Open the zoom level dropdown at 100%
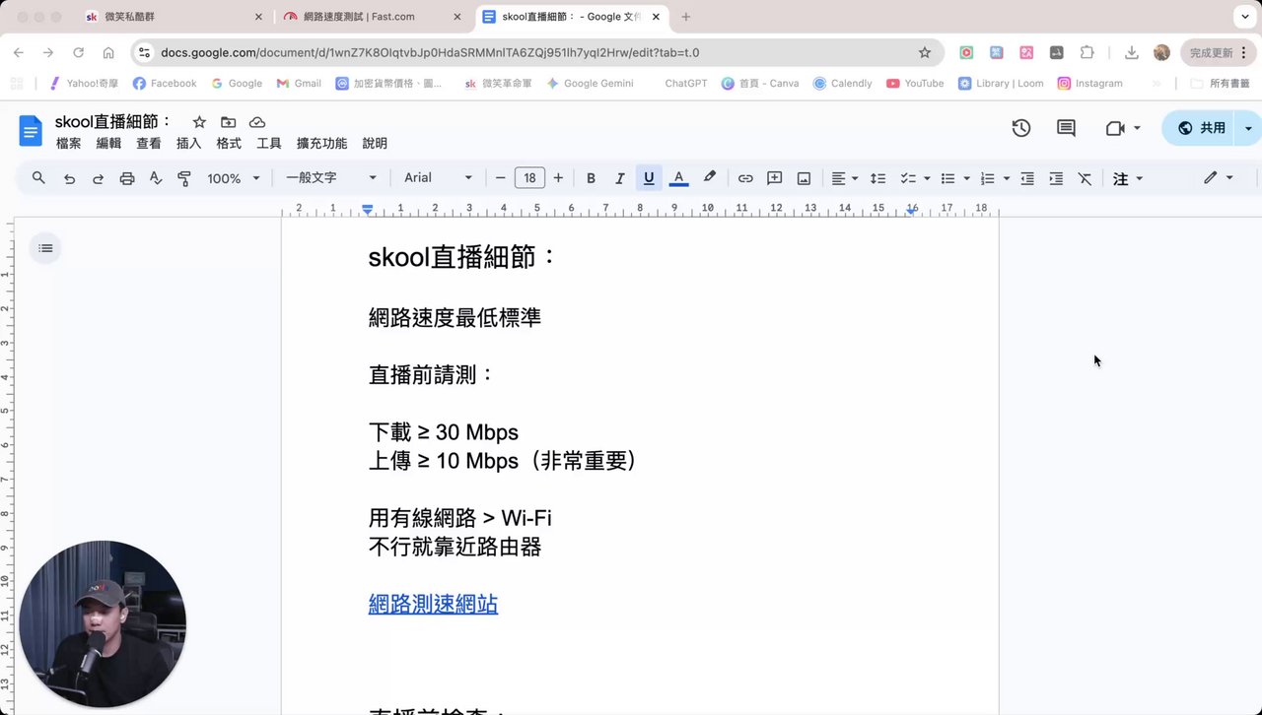The image size is (1262, 715). 233,178
